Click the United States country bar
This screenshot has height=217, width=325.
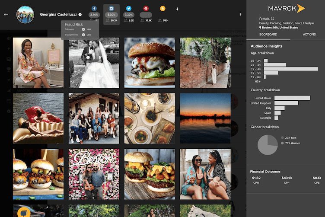tap(292, 98)
